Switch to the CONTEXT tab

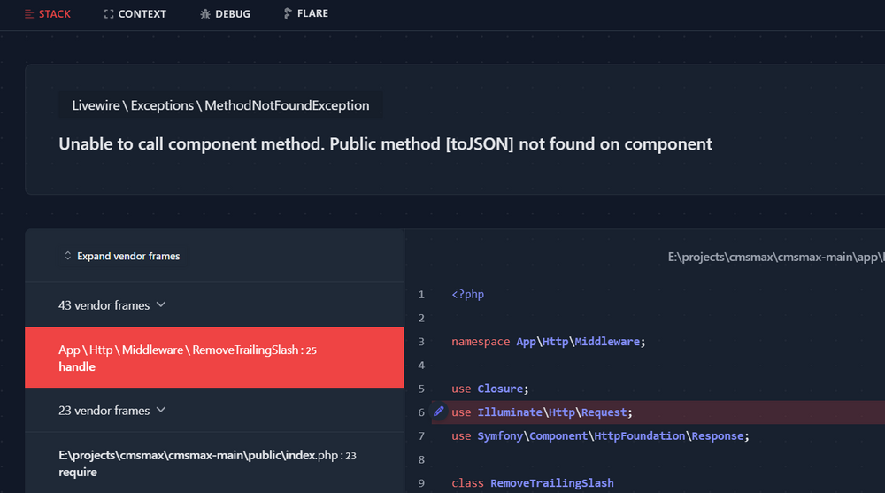click(142, 14)
